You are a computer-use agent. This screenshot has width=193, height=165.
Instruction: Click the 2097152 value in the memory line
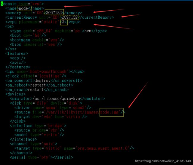pos(54,13)
